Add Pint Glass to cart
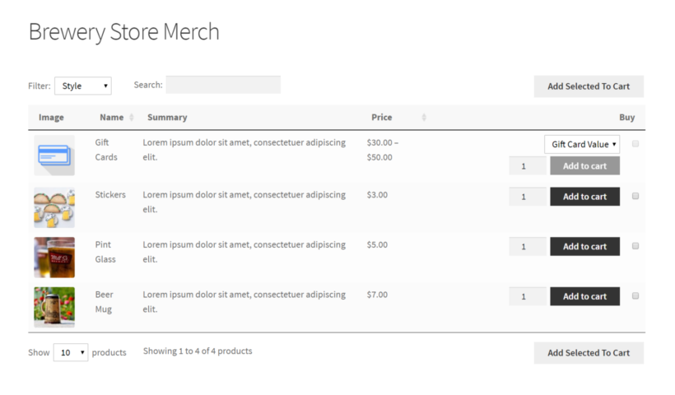 click(585, 246)
